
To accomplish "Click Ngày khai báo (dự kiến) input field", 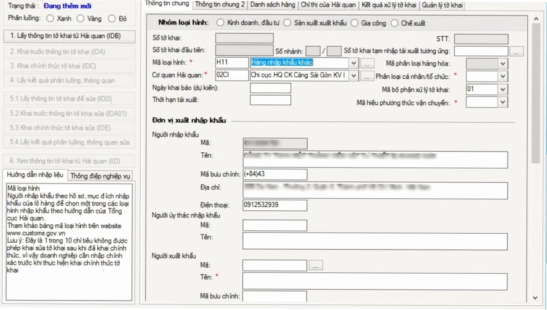I will [x=270, y=88].
